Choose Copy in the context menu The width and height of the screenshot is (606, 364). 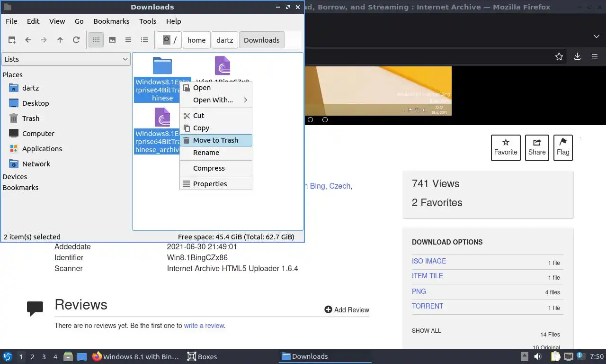(x=216, y=128)
